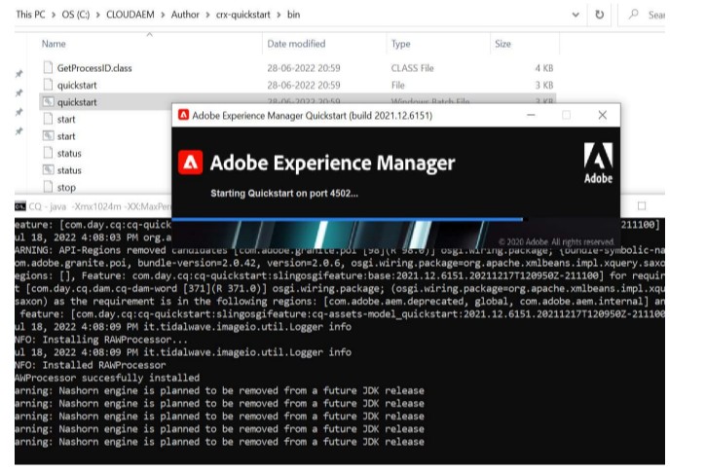Click the Quickstart window title bar text

312,115
